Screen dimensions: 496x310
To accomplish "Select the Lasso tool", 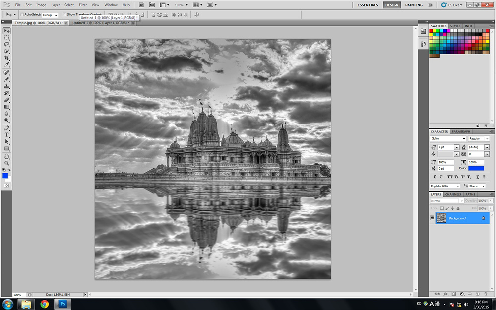I will point(7,44).
